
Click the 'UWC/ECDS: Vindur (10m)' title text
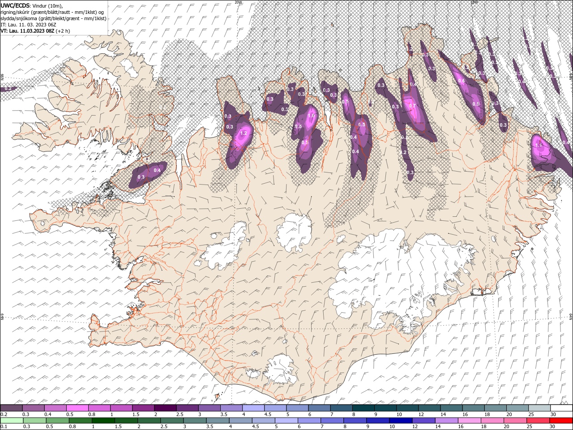coord(31,5)
